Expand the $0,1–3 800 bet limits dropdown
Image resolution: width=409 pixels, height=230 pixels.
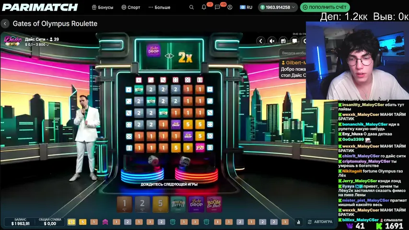[37, 45]
